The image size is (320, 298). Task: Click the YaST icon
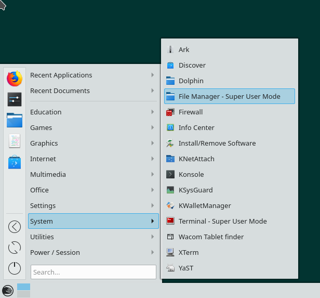coord(170,268)
